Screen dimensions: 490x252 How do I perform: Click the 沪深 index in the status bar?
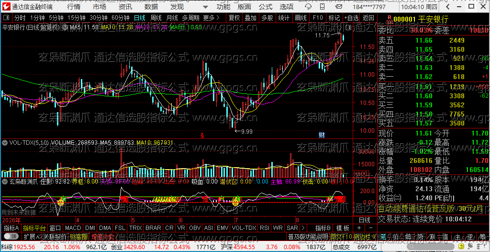tap(226, 247)
